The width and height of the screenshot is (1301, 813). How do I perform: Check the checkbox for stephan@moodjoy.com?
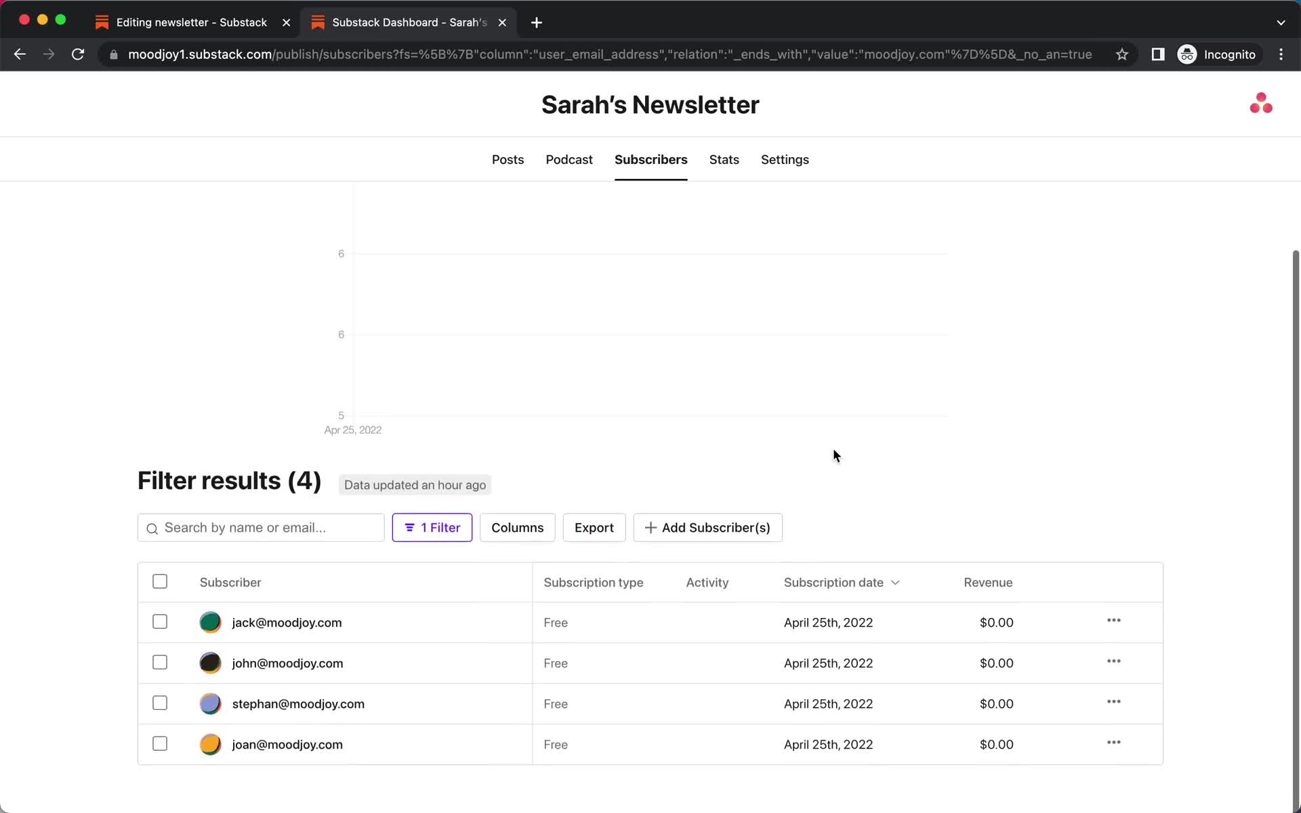[159, 703]
